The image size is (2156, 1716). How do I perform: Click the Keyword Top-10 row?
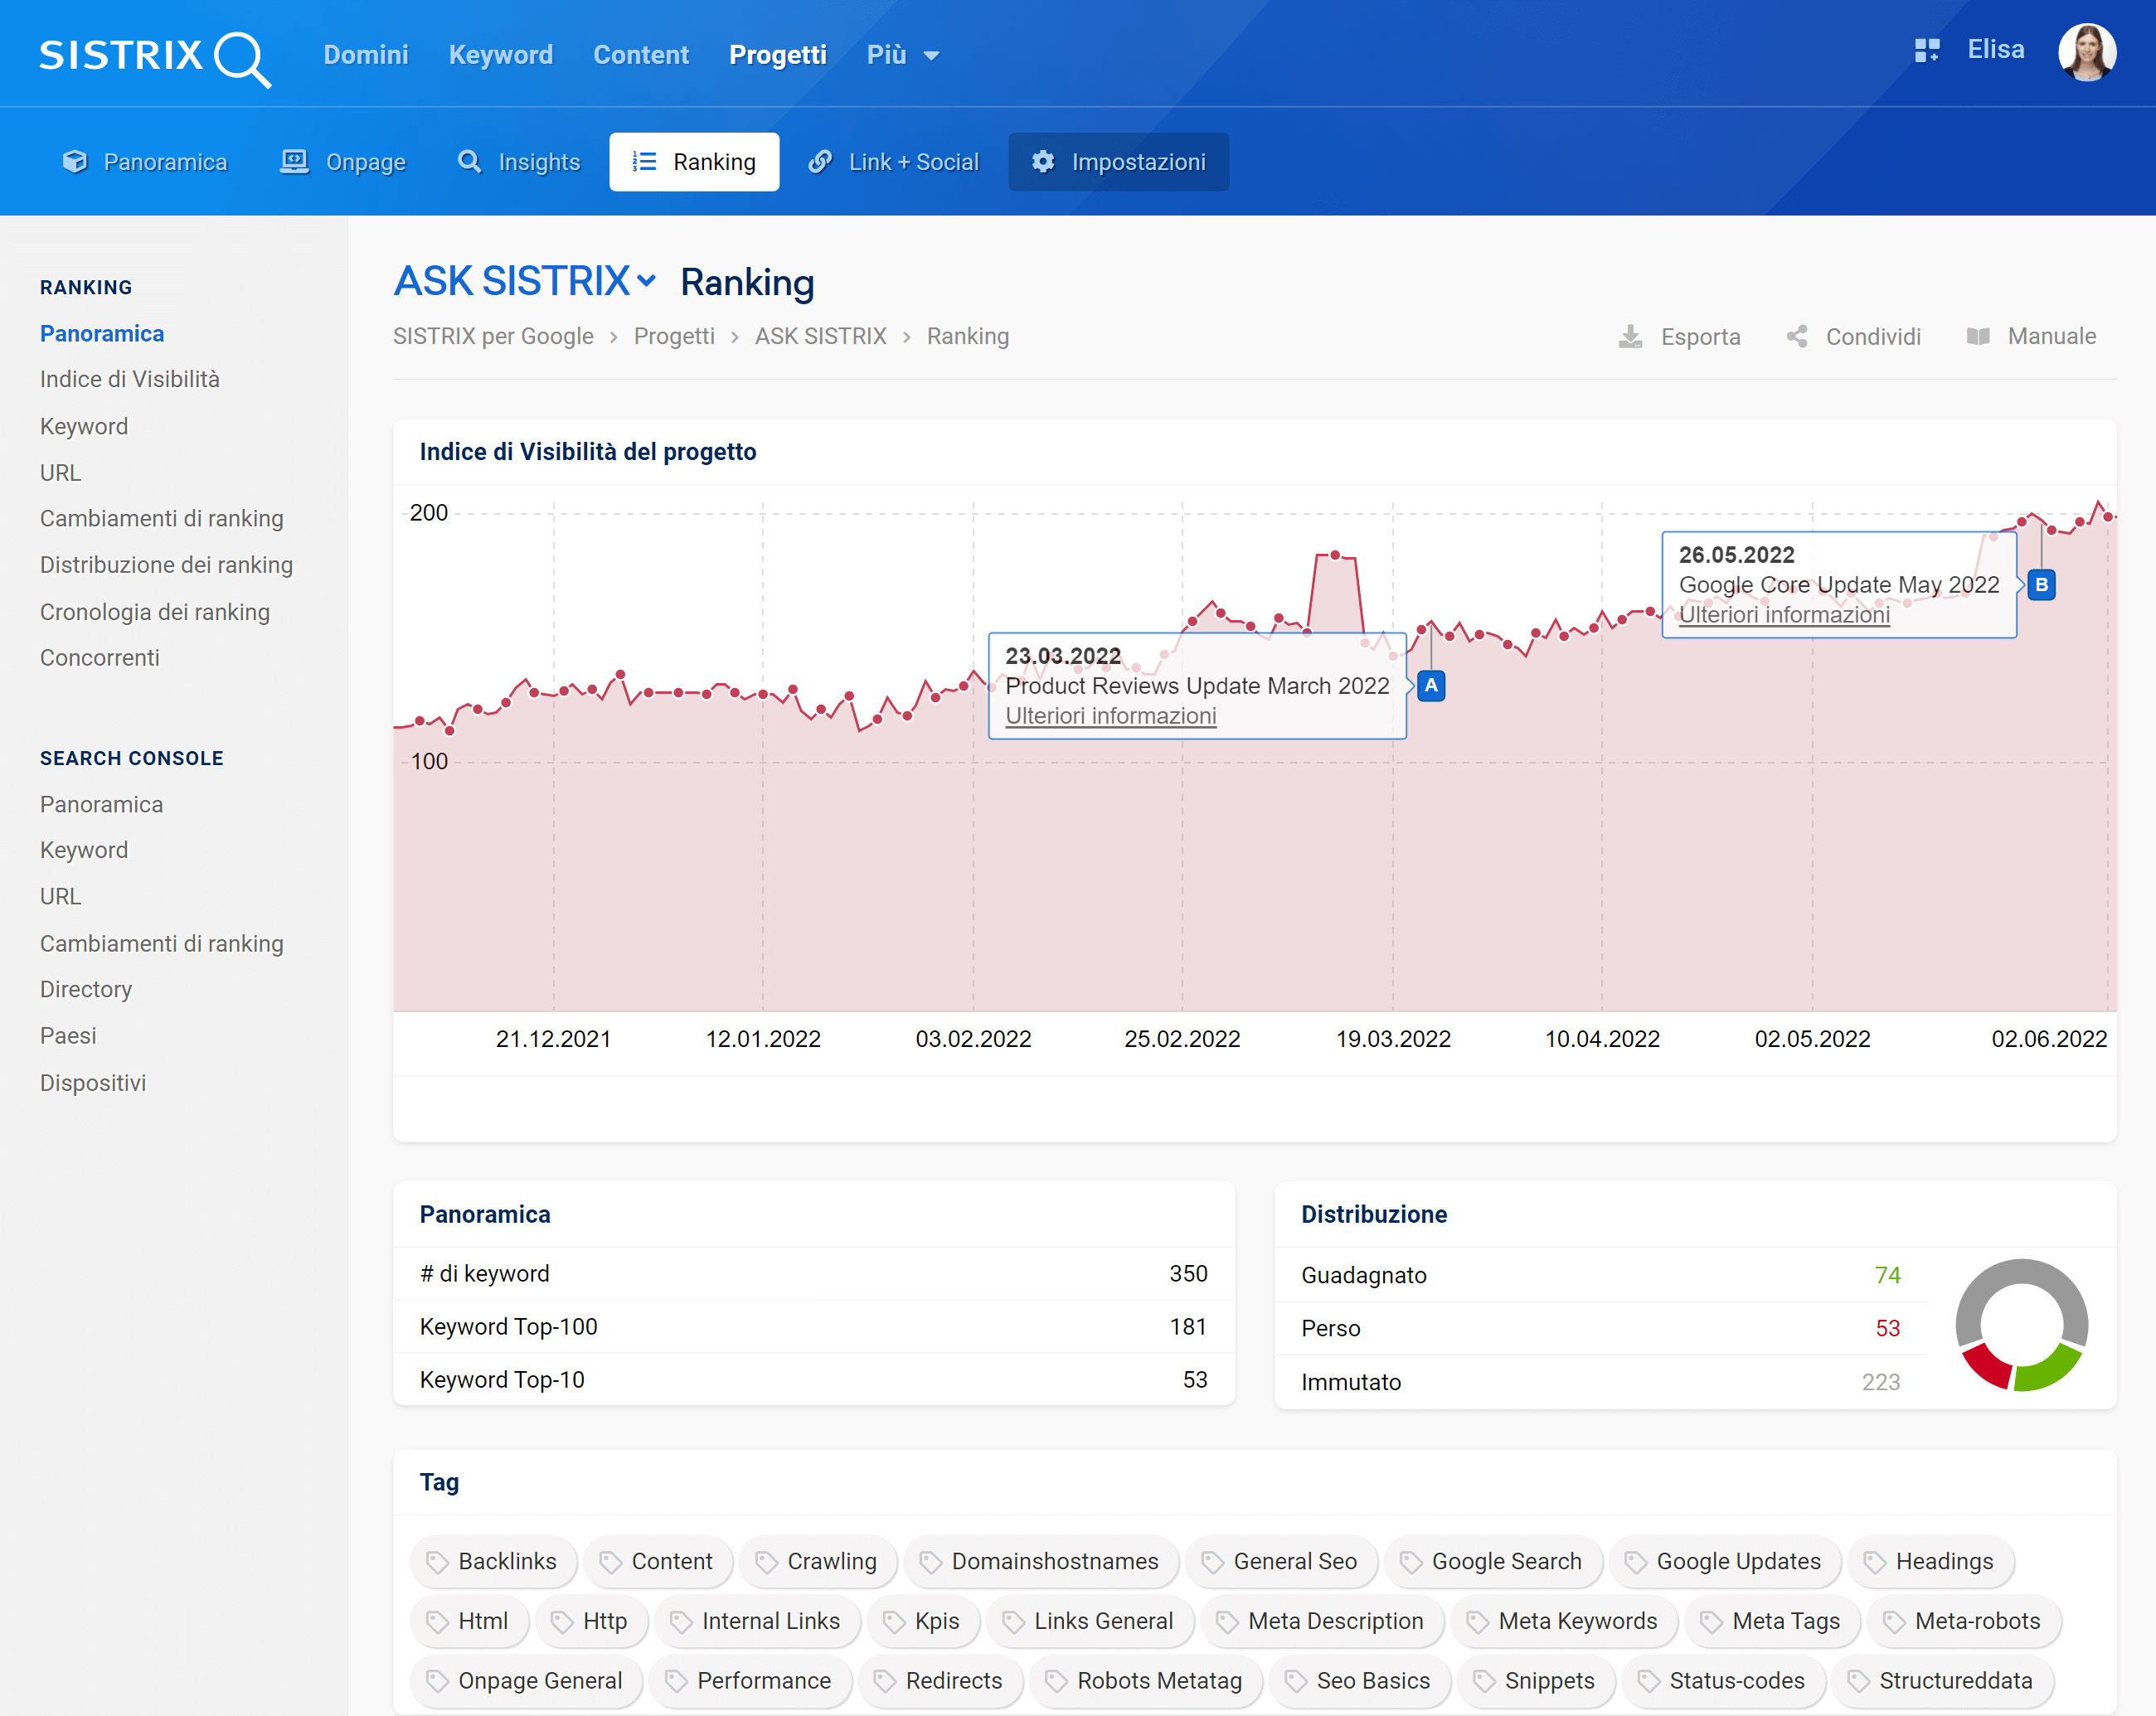click(814, 1380)
